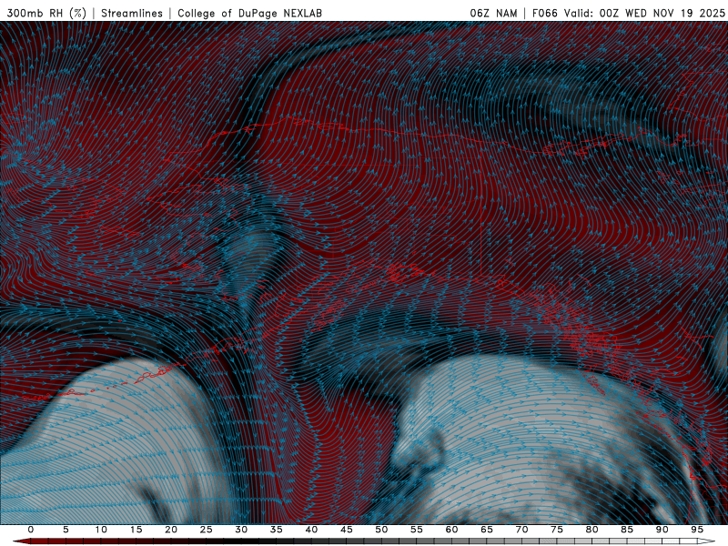This screenshot has height=546, width=728.
Task: Click the colorbar label '70'
Action: [x=521, y=530]
